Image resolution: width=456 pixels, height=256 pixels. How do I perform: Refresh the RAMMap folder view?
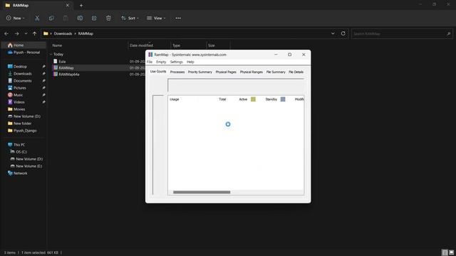pos(343,33)
